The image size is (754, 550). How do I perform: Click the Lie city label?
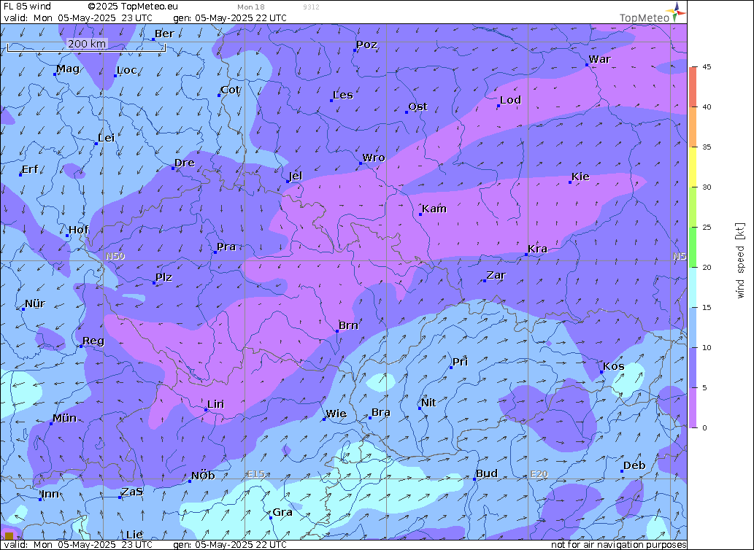click(x=134, y=535)
